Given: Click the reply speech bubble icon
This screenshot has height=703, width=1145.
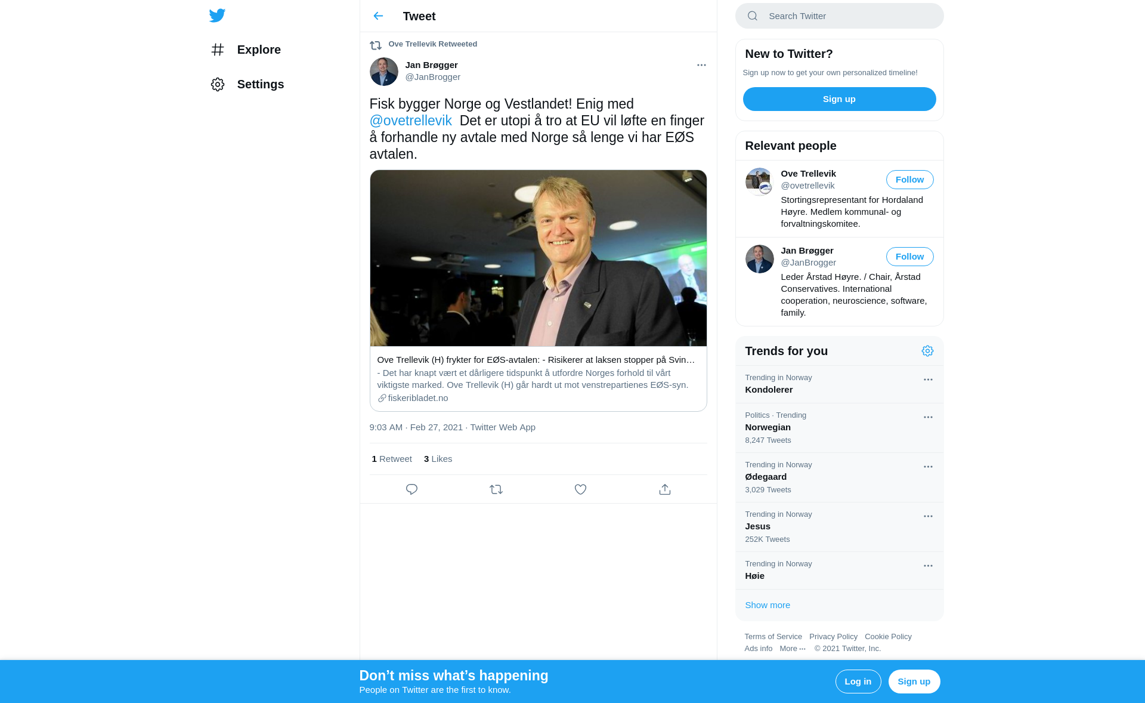Looking at the screenshot, I should pos(411,489).
